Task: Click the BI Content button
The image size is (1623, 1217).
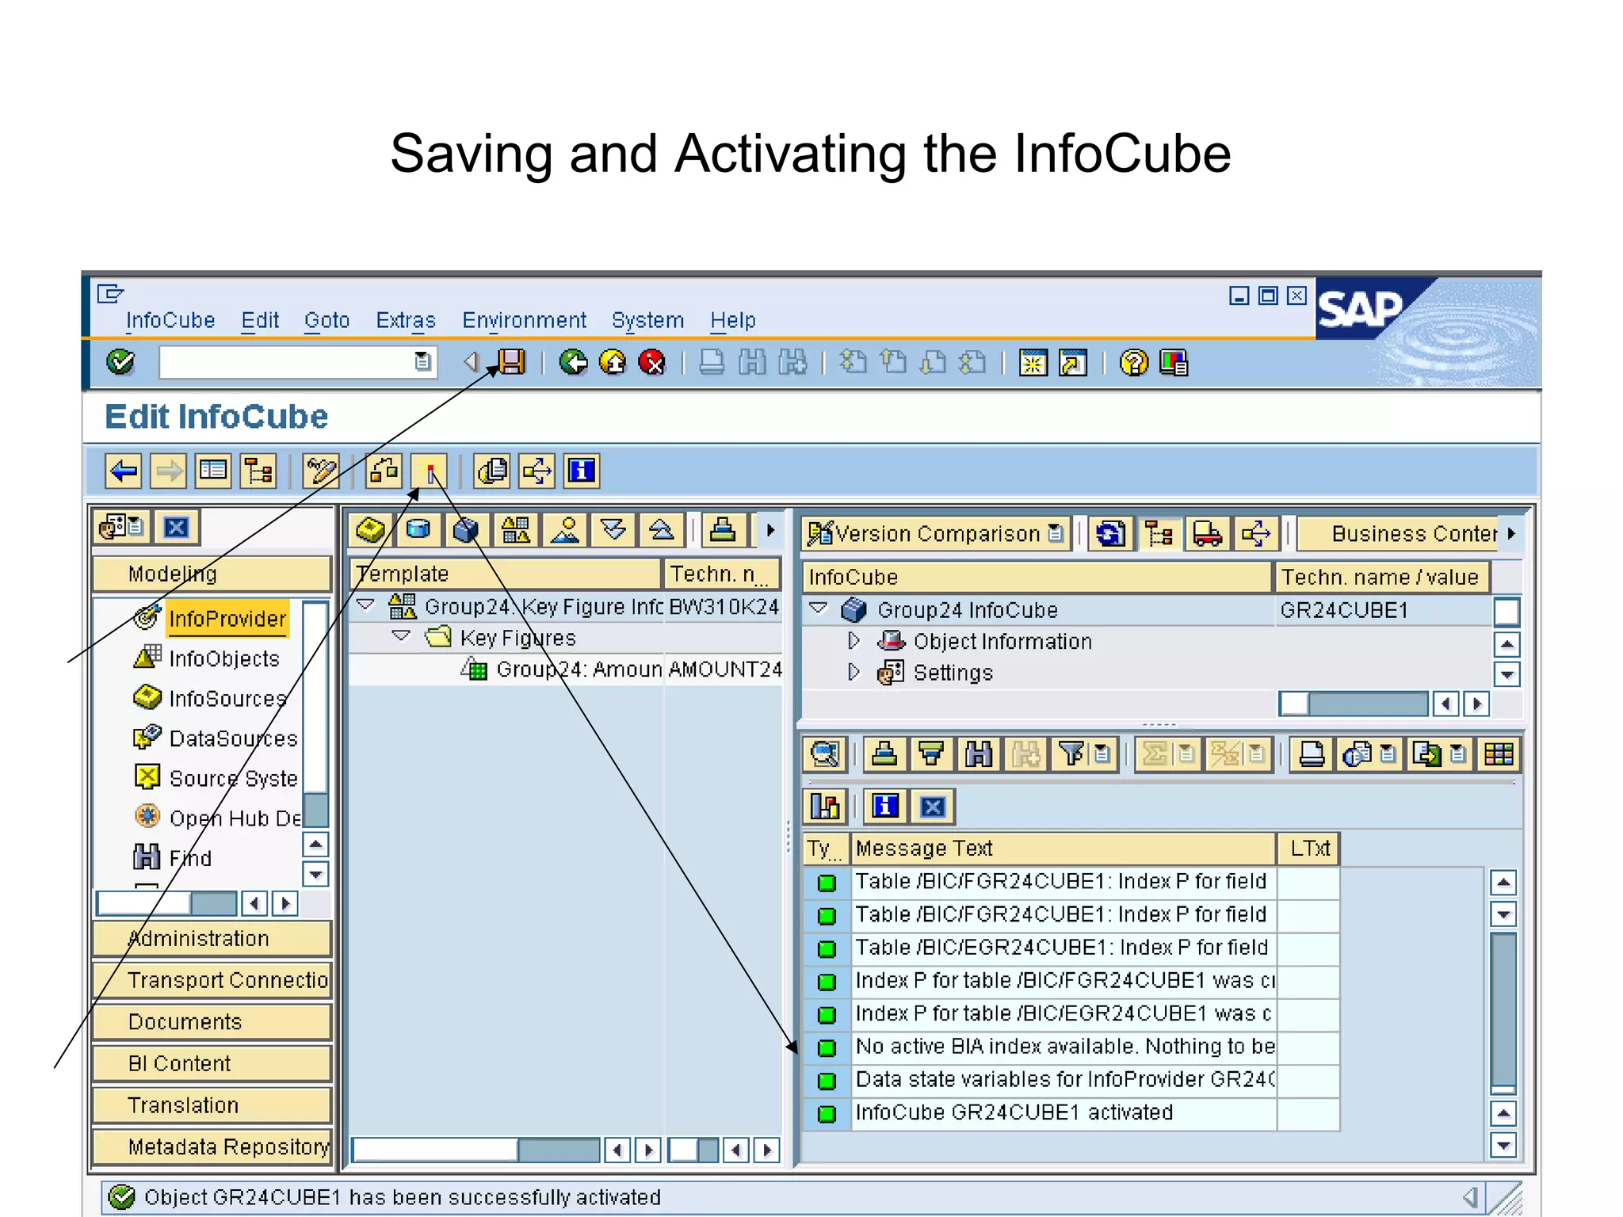Action: 212,1063
